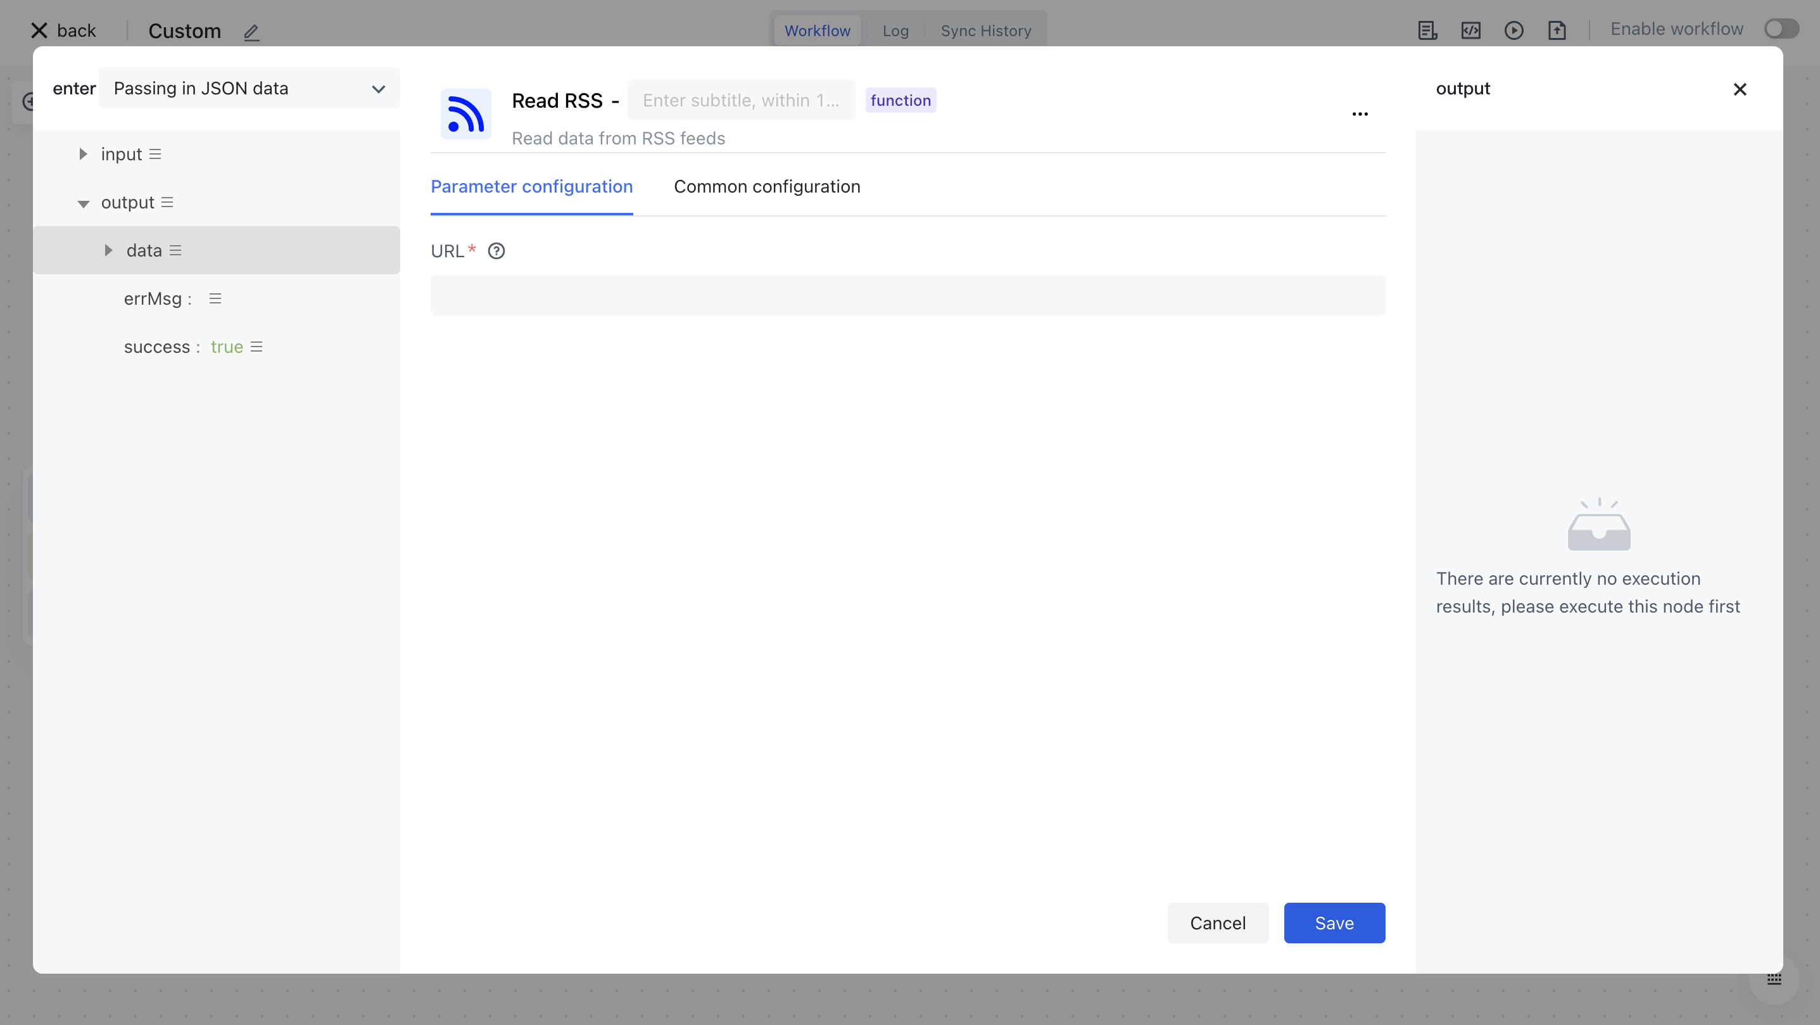Open the Sync History tab
The height and width of the screenshot is (1025, 1820).
pyautogui.click(x=985, y=30)
